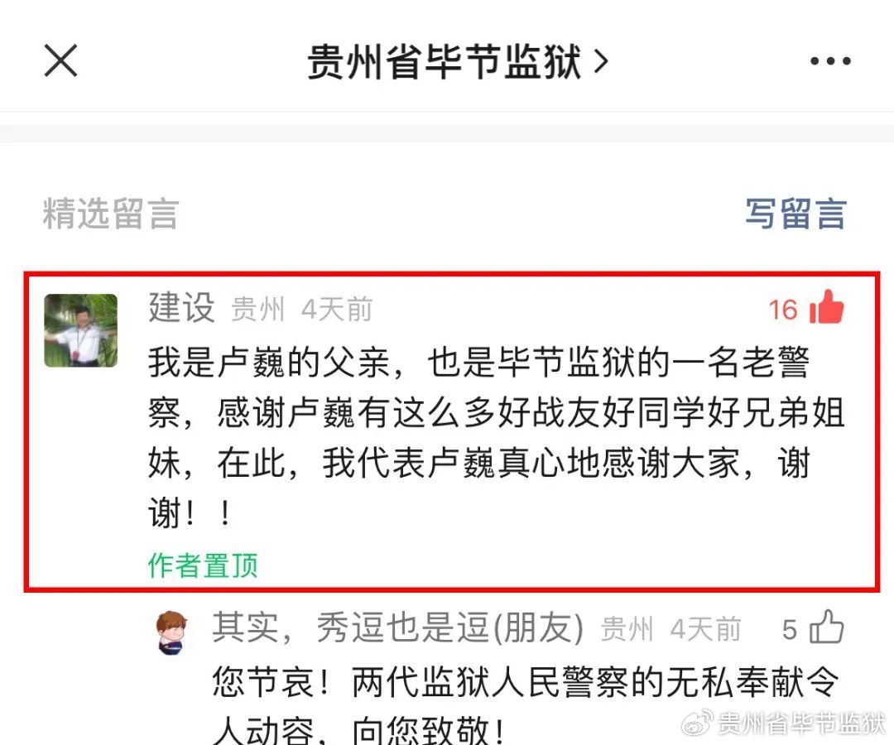This screenshot has height=745, width=894.
Task: Select the comment text starting 我是卢巍的父亲
Action: pos(496,438)
